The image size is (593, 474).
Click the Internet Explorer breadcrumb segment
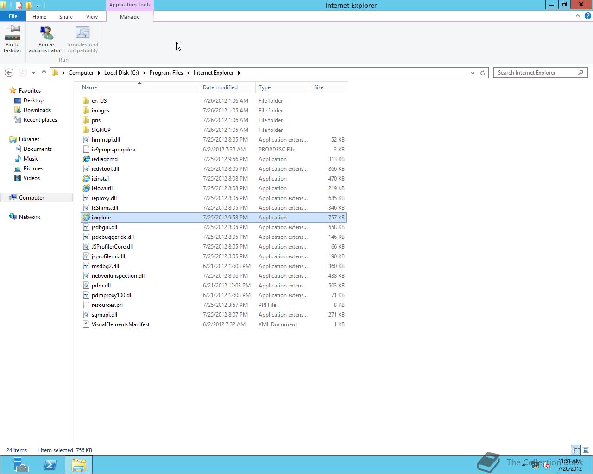(214, 73)
